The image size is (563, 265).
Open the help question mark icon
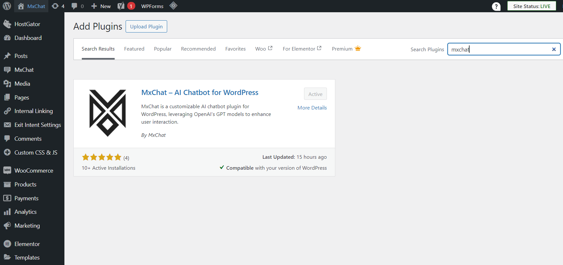pos(496,6)
